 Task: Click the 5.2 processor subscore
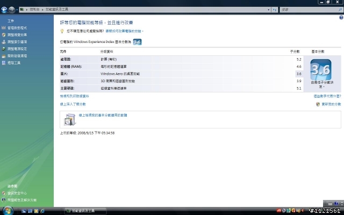[x=299, y=59]
